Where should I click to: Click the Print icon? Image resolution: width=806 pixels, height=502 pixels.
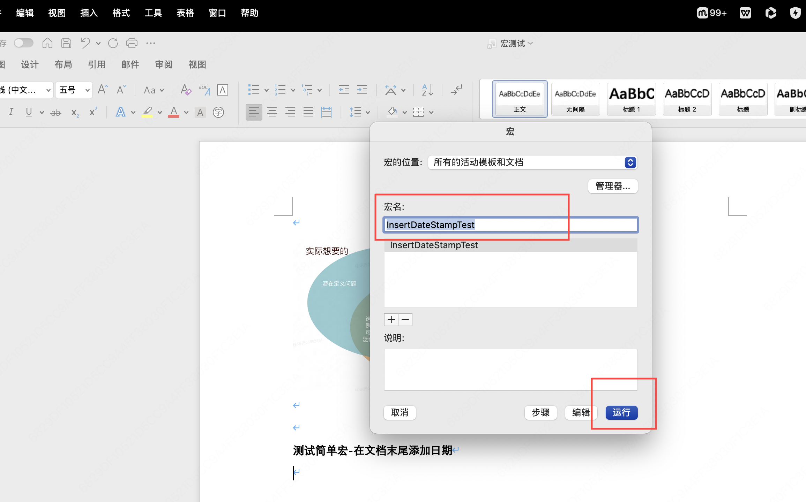[x=132, y=43]
